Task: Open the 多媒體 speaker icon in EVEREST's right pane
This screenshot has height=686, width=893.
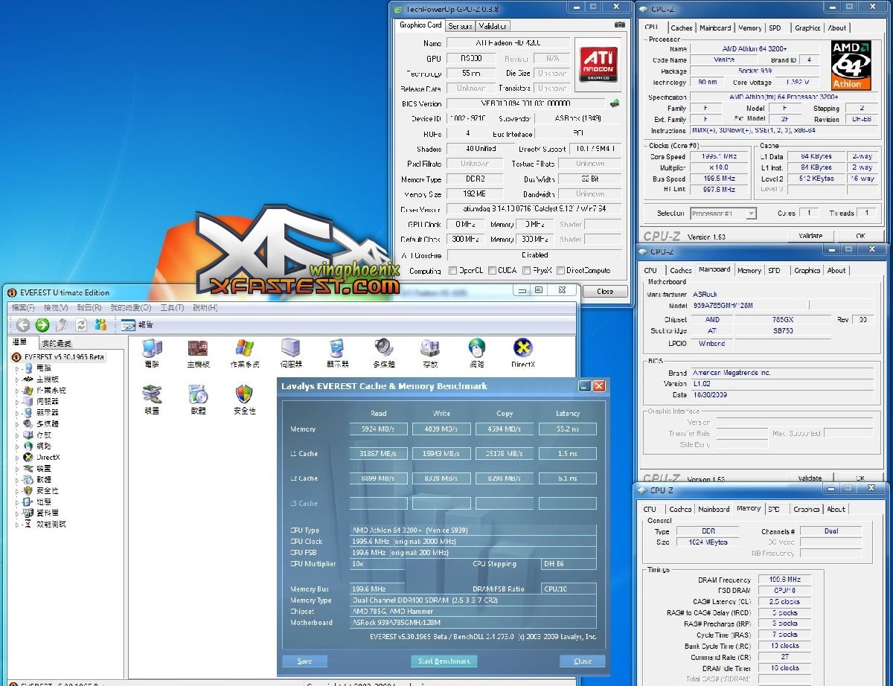Action: (384, 348)
